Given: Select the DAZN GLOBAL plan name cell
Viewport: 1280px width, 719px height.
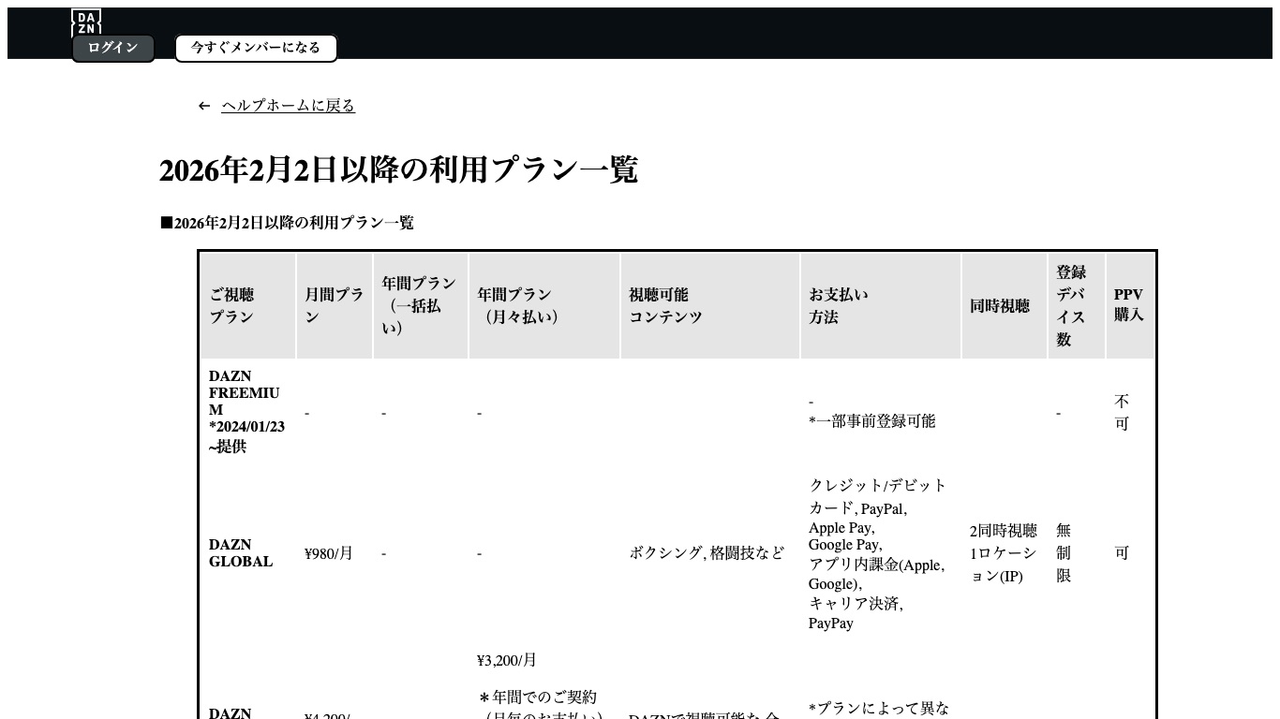Looking at the screenshot, I should (248, 553).
